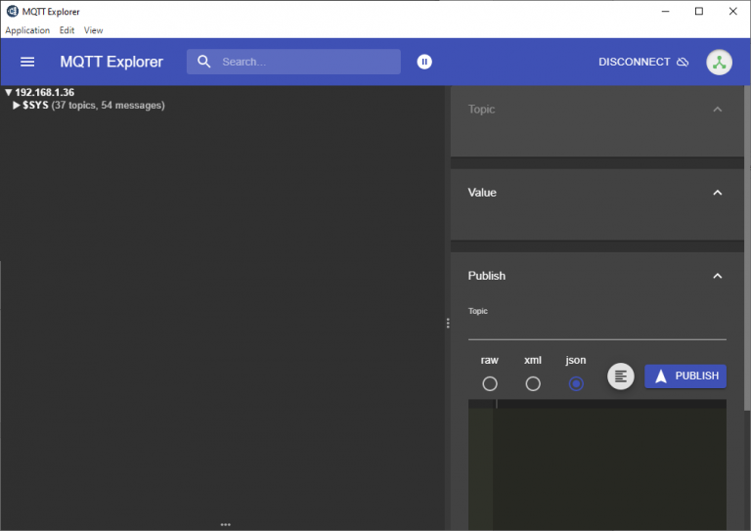Viewport: 751px width, 531px height.
Task: Click the green connection avatar icon
Action: pos(719,63)
